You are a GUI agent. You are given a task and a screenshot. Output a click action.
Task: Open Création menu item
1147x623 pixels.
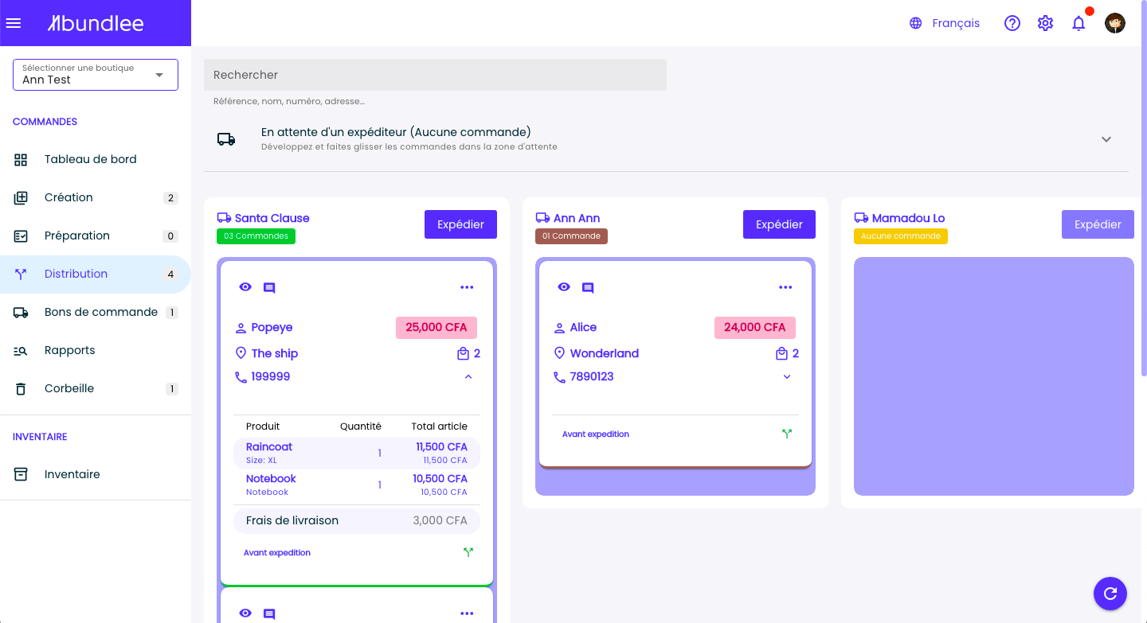[96, 197]
